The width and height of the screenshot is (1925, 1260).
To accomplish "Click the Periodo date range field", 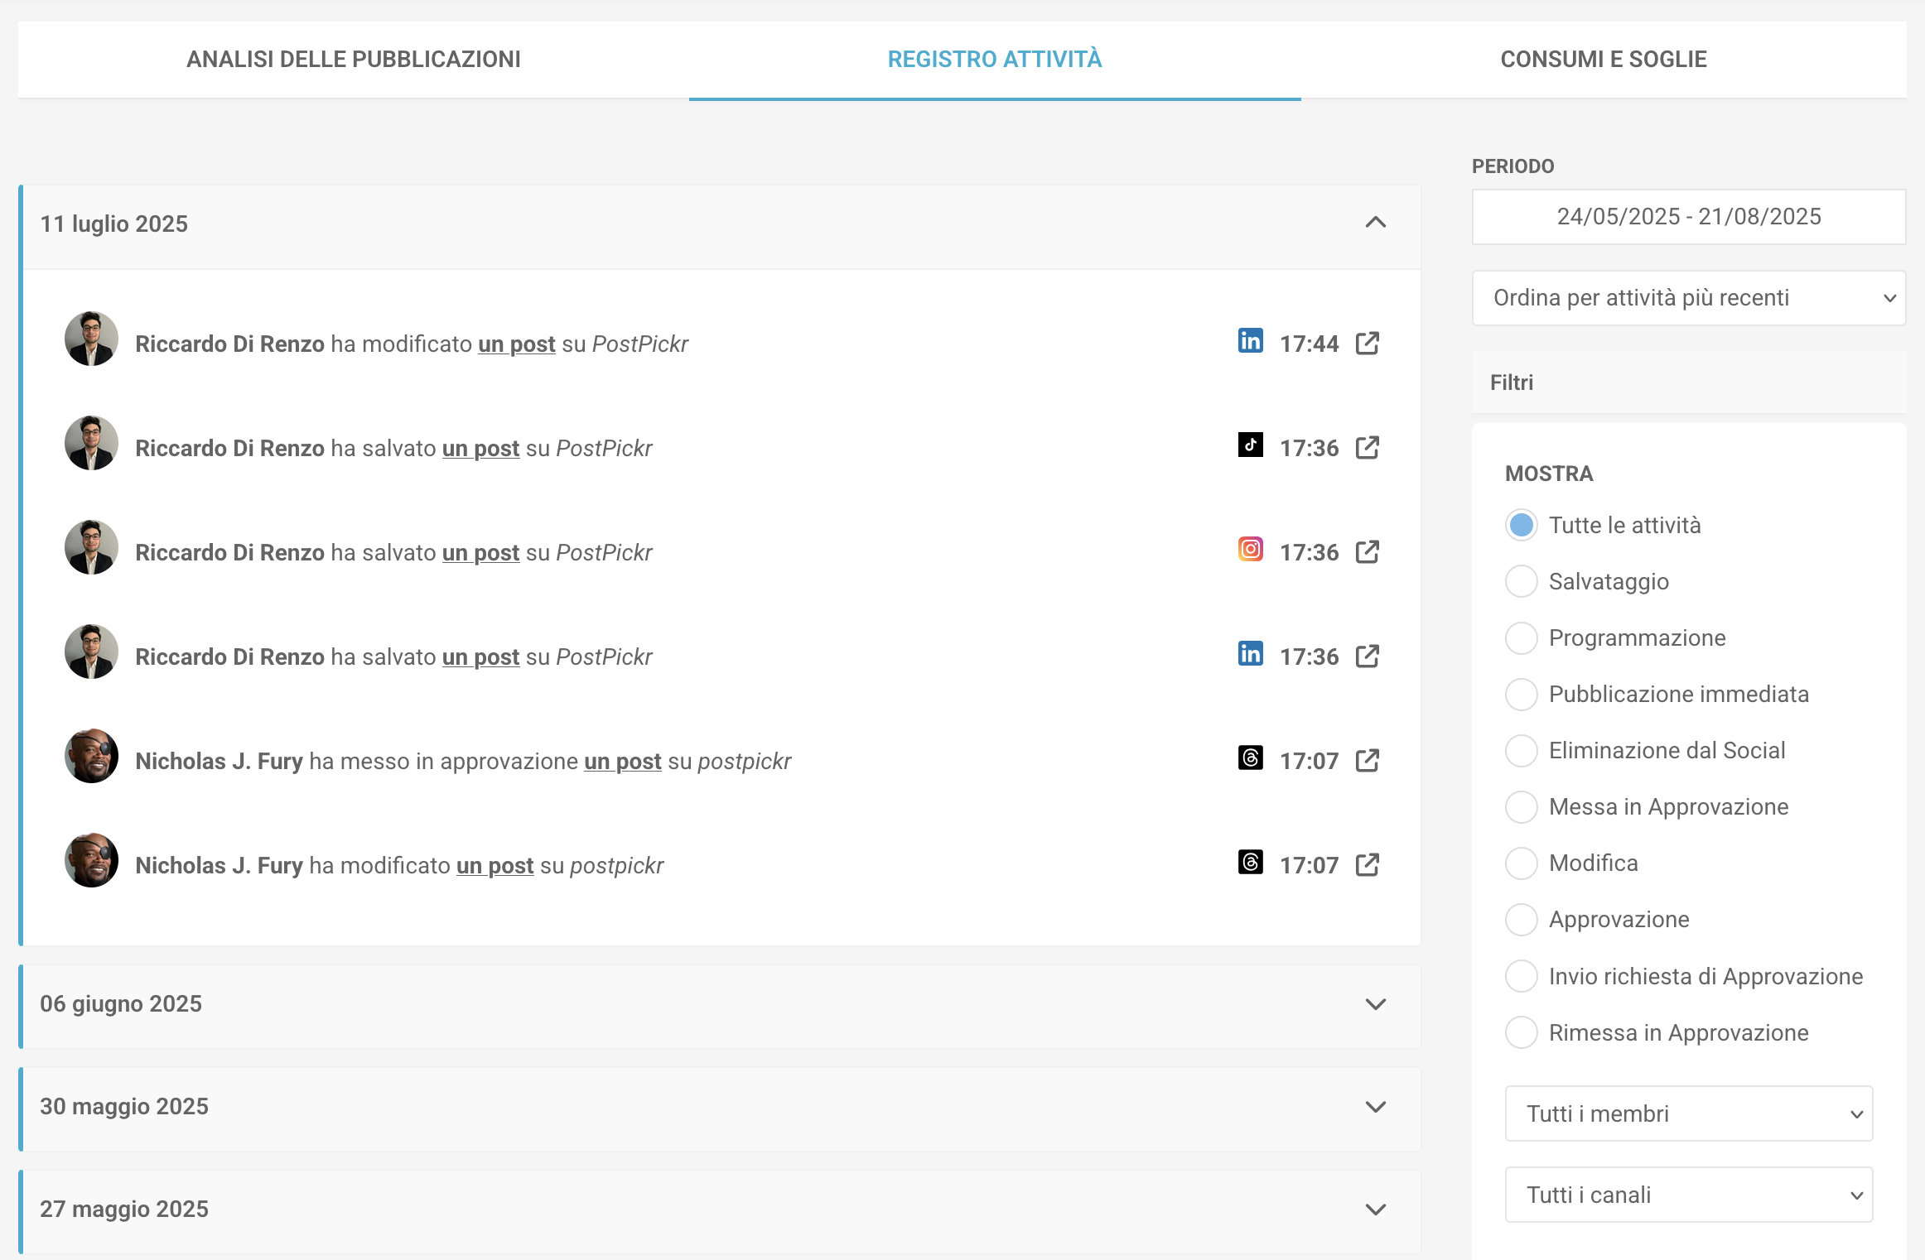I will 1688,217.
